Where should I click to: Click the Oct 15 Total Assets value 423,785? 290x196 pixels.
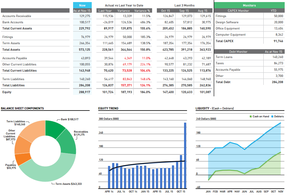coord(168,50)
